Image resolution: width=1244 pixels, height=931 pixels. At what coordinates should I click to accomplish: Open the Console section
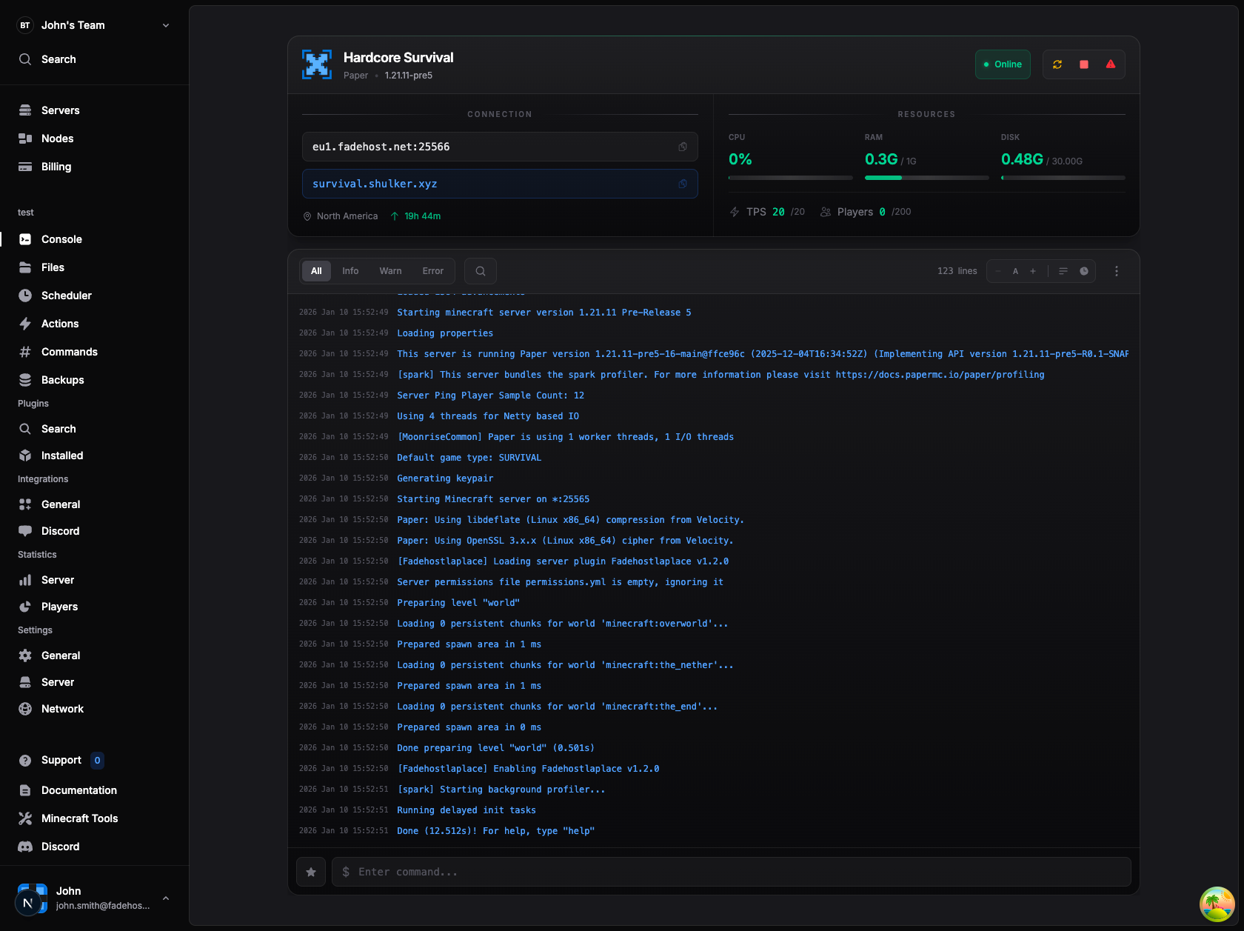pyautogui.click(x=94, y=239)
